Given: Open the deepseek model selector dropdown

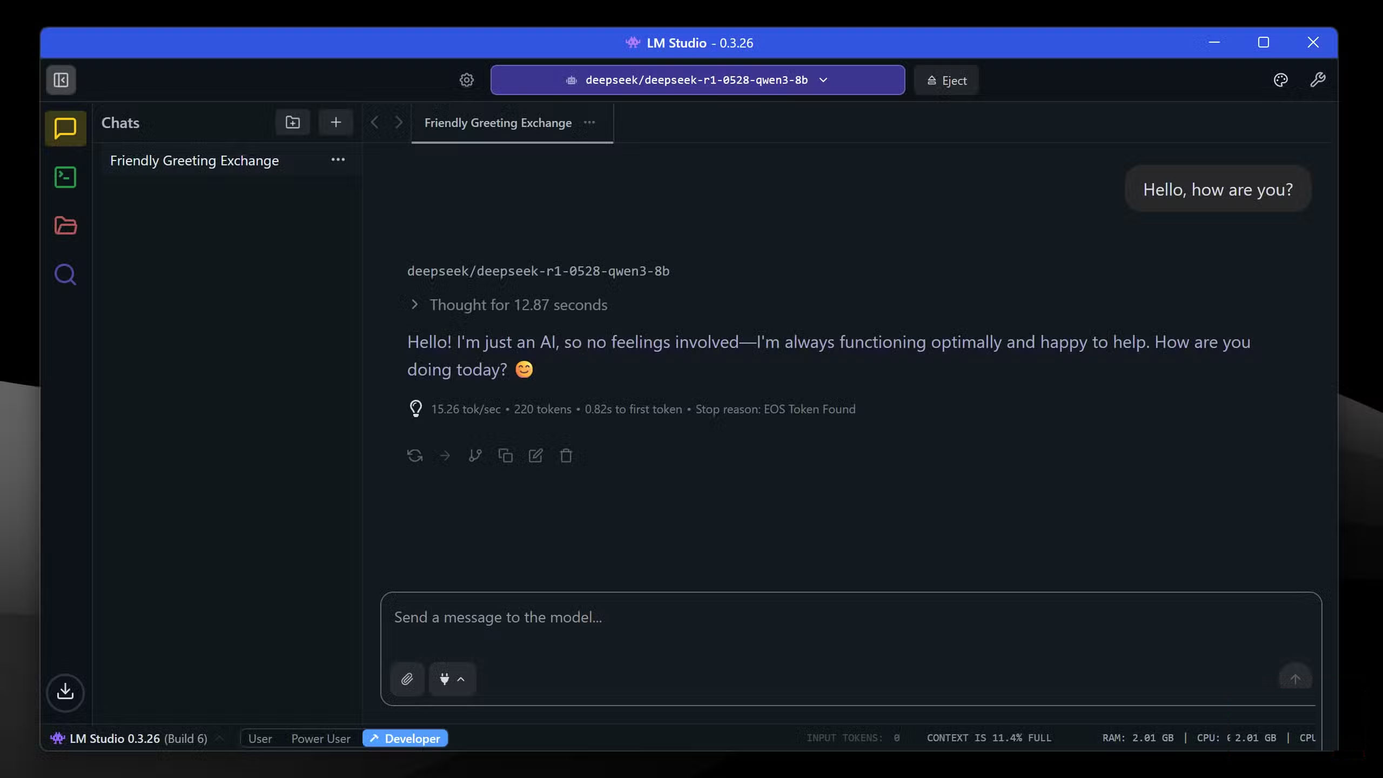Looking at the screenshot, I should [x=697, y=80].
